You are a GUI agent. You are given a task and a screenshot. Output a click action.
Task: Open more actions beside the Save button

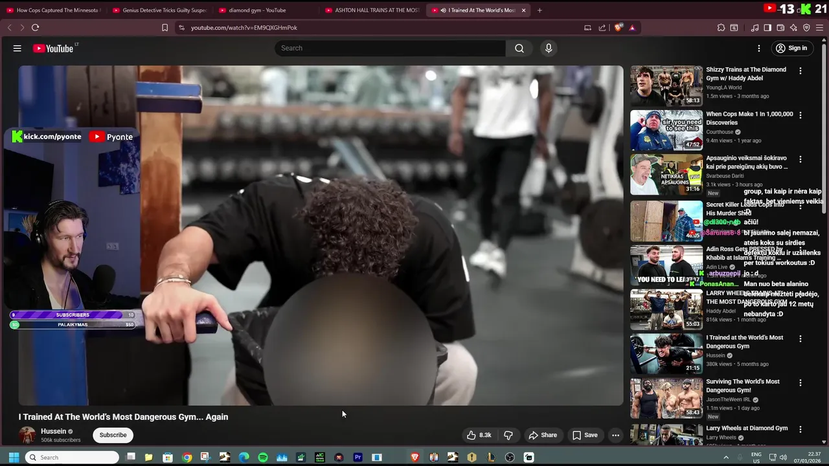point(615,435)
